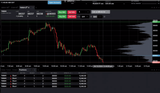Click the positions panel link icon
The height and width of the screenshot is (93, 160).
(x=152, y=70)
